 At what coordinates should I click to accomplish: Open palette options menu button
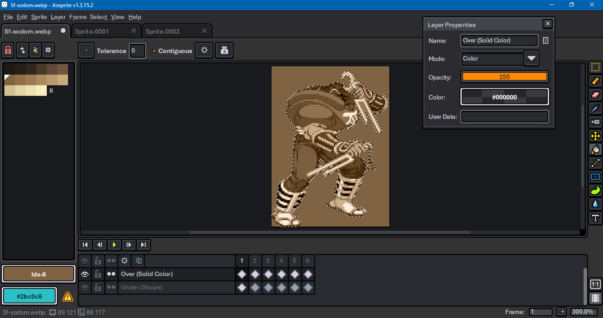pyautogui.click(x=48, y=50)
